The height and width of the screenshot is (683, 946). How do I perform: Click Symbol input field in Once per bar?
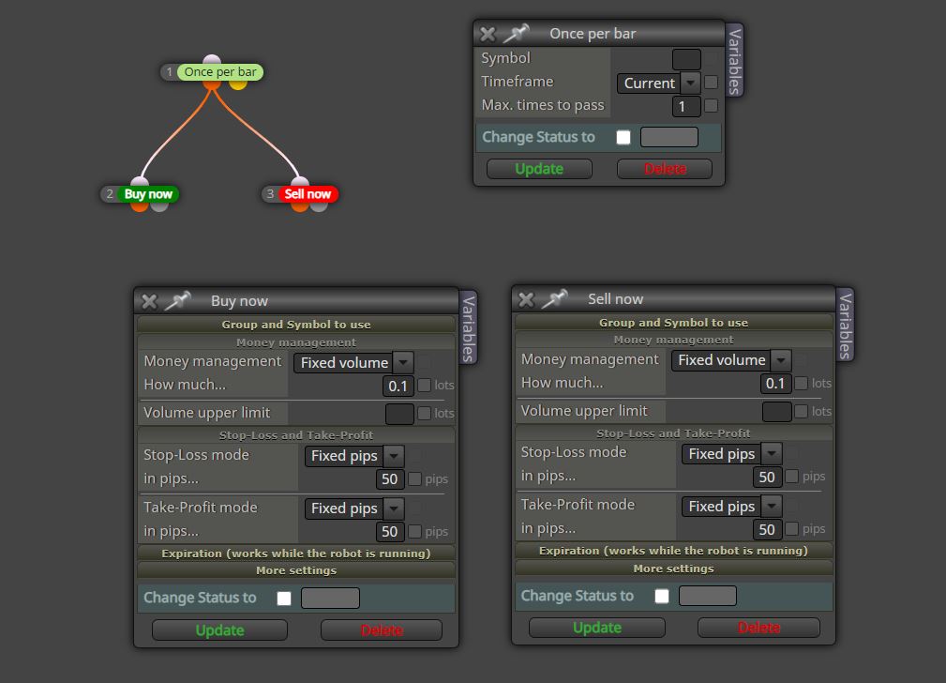tap(686, 59)
